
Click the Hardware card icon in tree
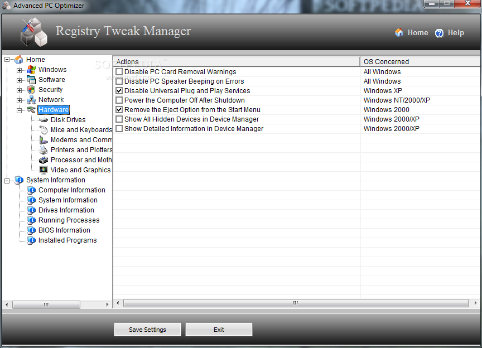click(x=31, y=109)
